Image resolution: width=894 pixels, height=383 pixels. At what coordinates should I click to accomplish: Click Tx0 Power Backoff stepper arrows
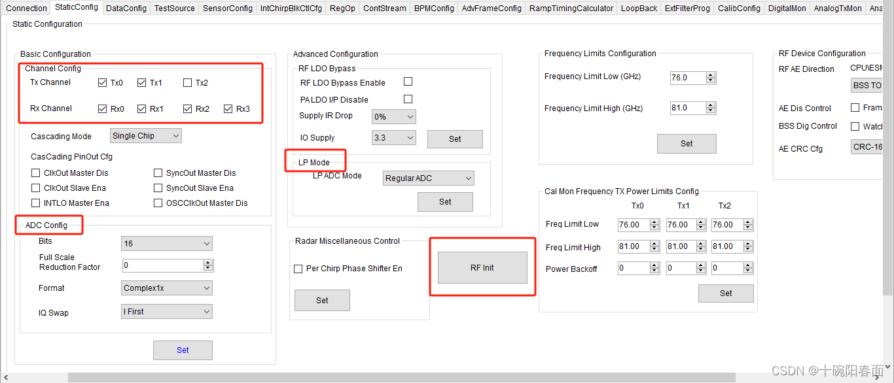654,268
